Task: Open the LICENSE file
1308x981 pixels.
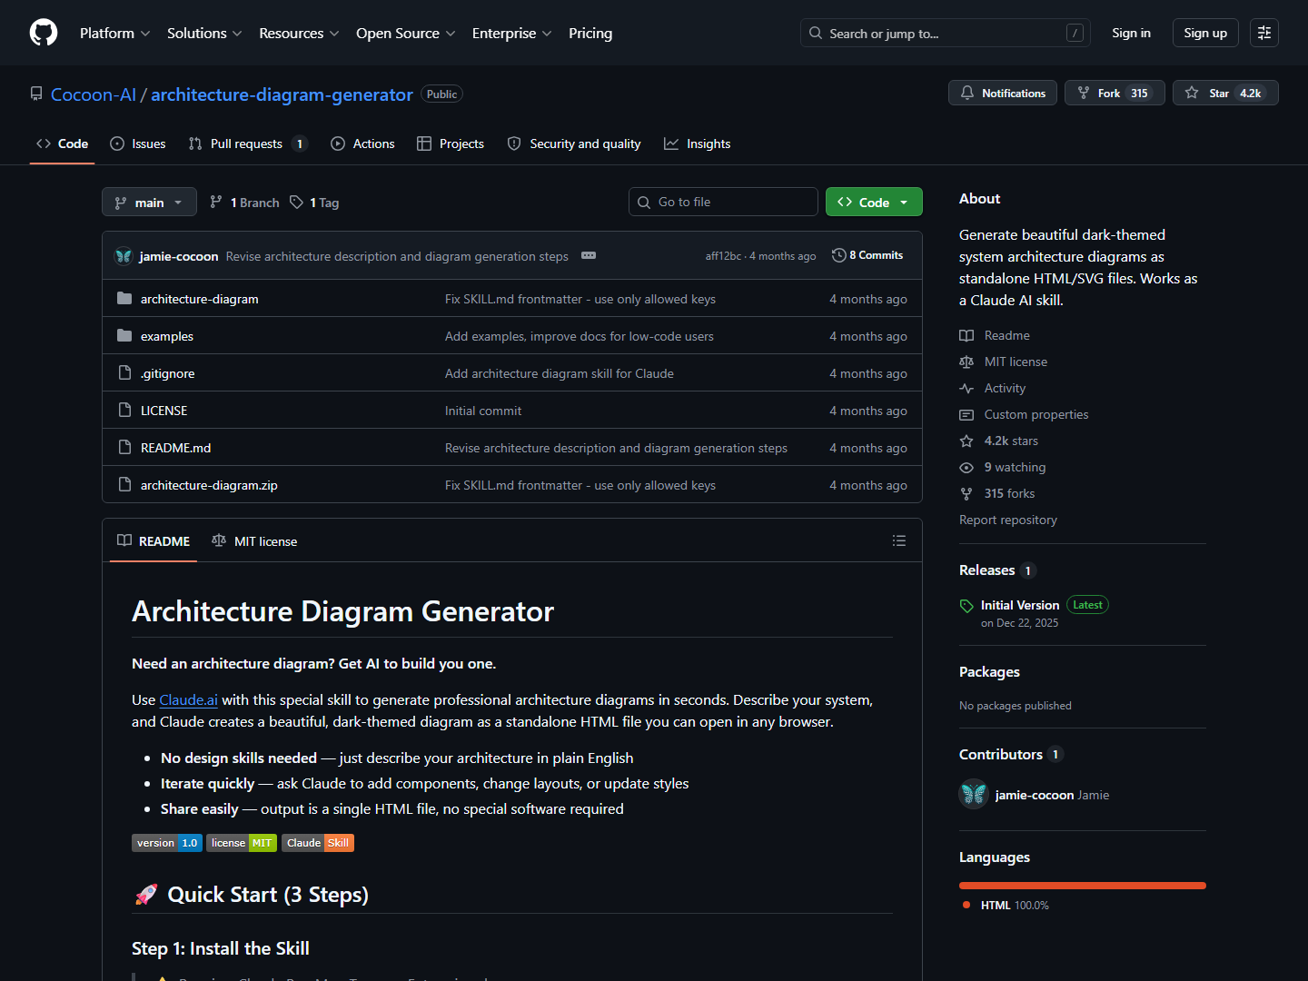Action: (164, 411)
